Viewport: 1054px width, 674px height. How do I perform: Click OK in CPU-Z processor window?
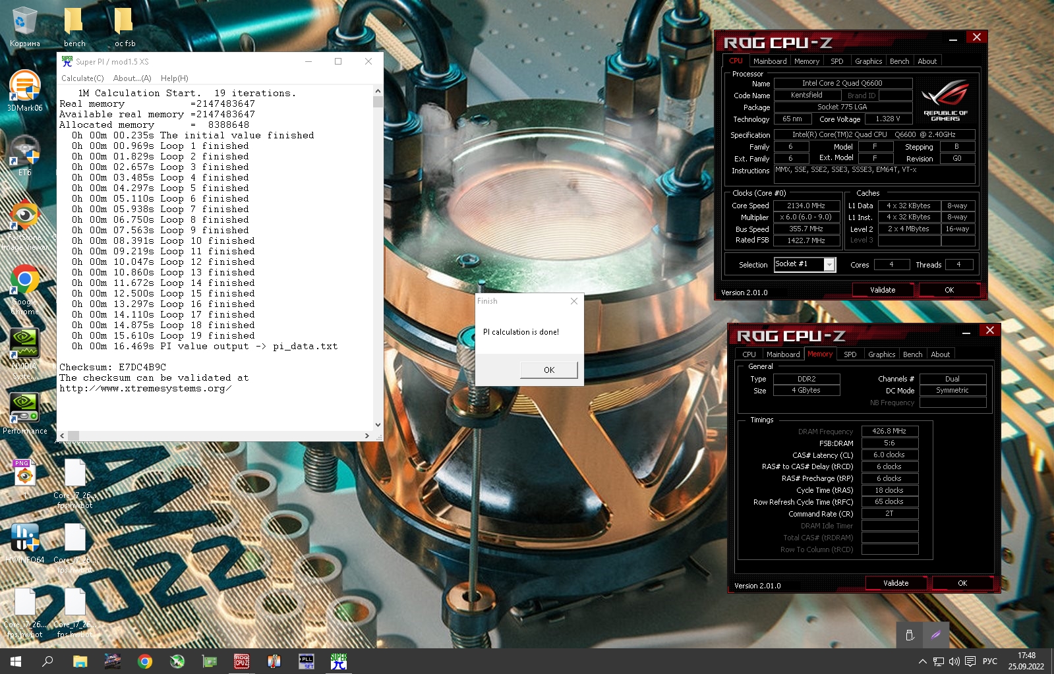tap(949, 290)
